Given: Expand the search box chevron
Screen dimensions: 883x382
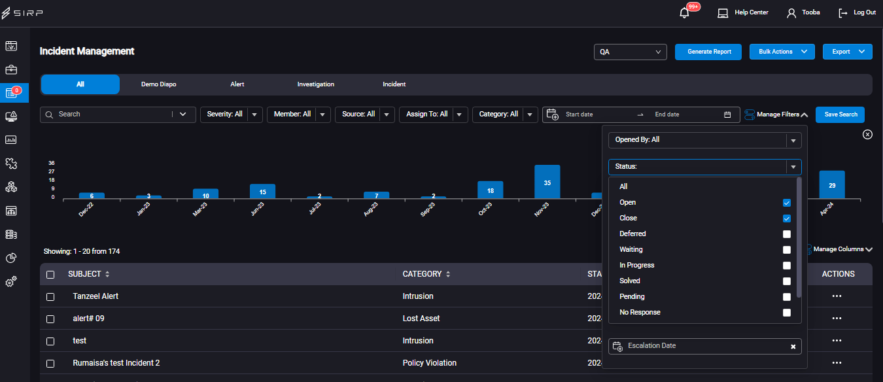Looking at the screenshot, I should [183, 114].
